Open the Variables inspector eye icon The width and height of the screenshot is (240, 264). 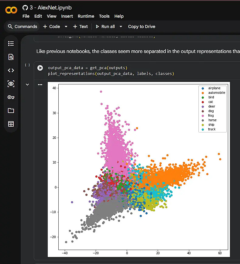11,84
